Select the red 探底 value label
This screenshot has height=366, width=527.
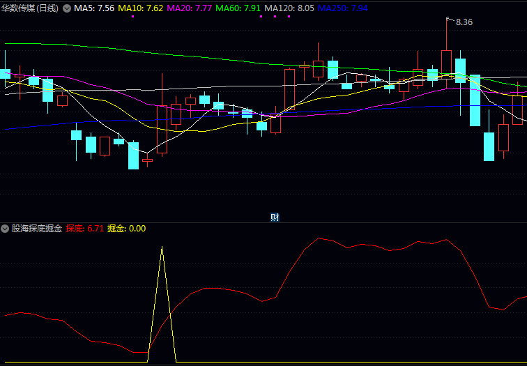click(84, 228)
